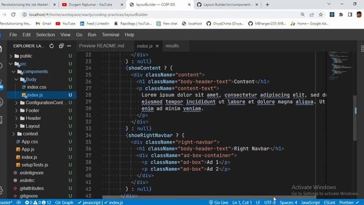Screen dimensions: 364x205
Task: Open Feed | LinkedIn bookmark
Action: click(94, 23)
